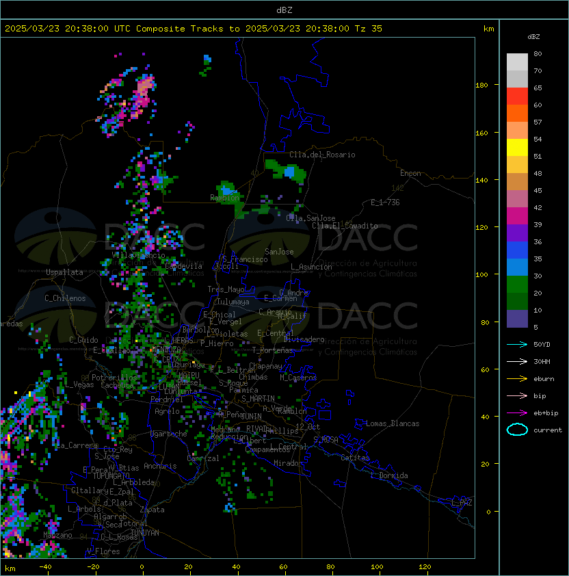Image resolution: width=569 pixels, height=576 pixels.
Task: Click the 'C_Guido' map label
Action: (83, 340)
